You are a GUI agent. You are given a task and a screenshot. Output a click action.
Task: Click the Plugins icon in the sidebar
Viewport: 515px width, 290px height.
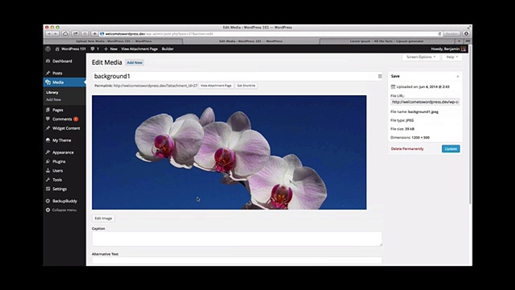[48, 162]
